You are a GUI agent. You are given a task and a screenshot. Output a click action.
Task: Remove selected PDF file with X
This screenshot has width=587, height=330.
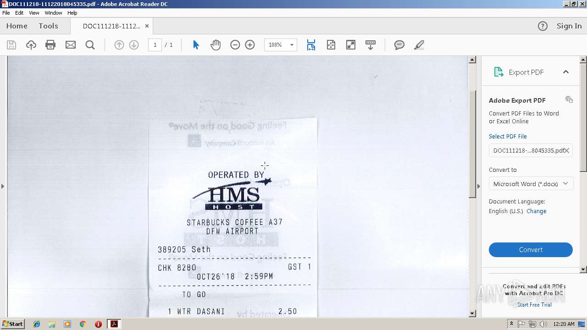tap(567, 150)
